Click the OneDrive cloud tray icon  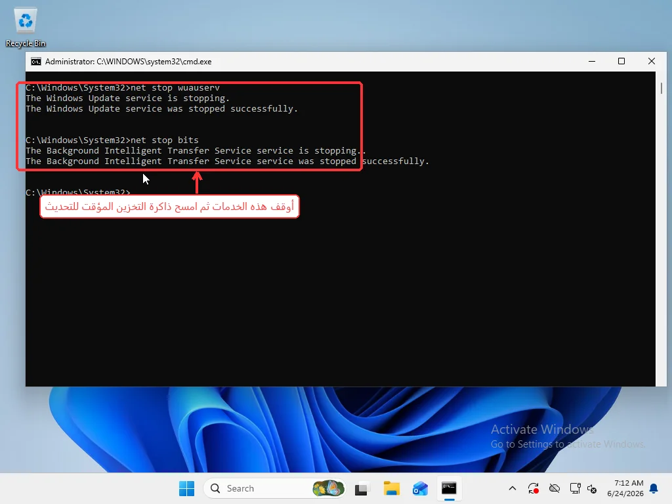pyautogui.click(x=554, y=488)
